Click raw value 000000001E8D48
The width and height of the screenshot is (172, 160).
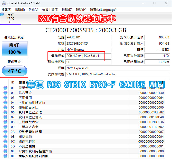point(151,117)
